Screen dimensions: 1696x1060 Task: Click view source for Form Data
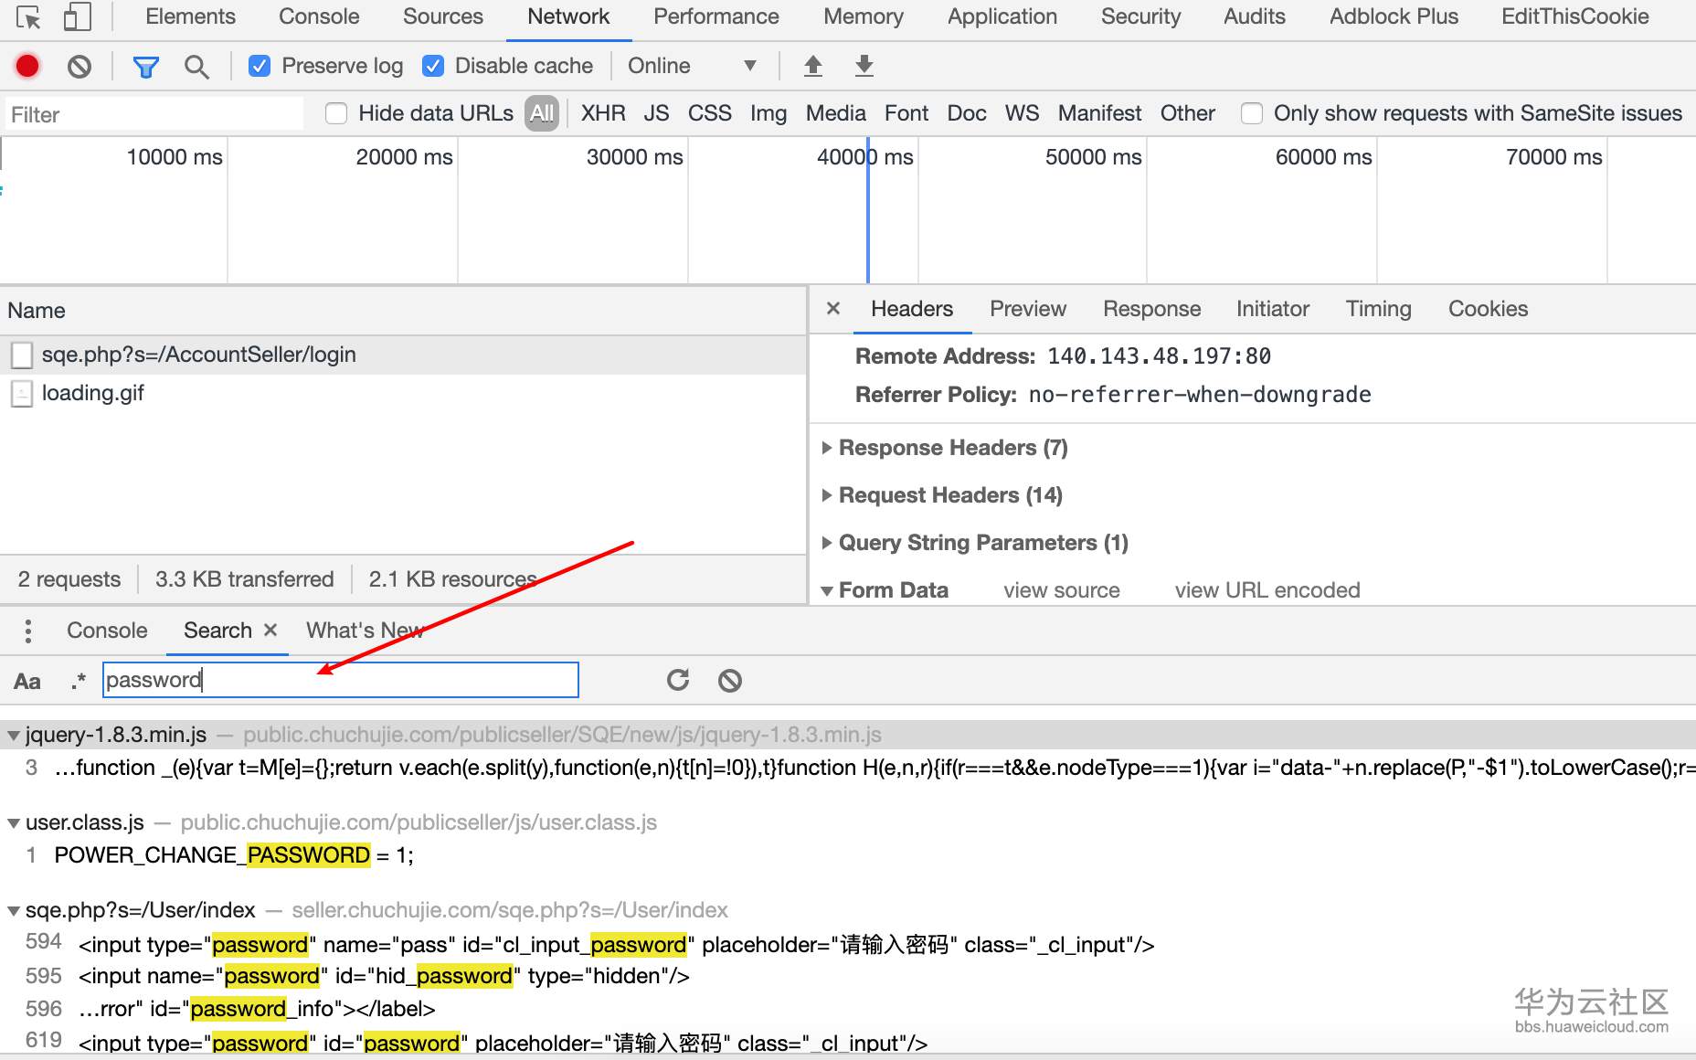pos(1062,590)
